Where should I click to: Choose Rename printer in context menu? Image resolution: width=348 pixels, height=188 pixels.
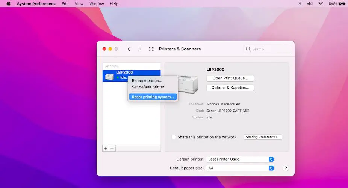pos(147,80)
